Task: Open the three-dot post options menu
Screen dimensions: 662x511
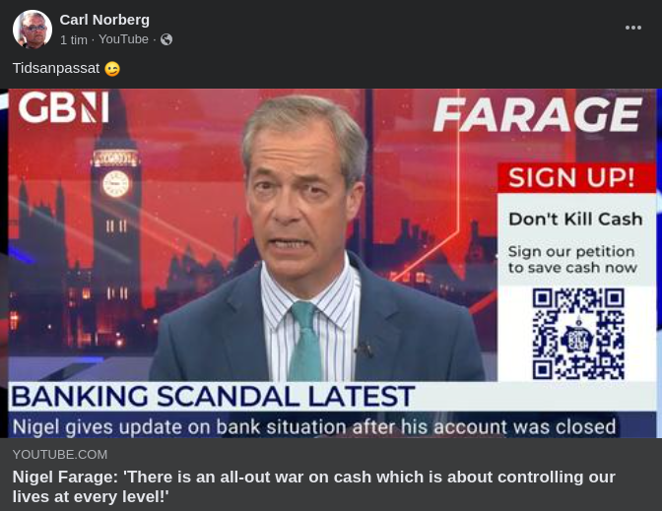Action: (x=633, y=28)
